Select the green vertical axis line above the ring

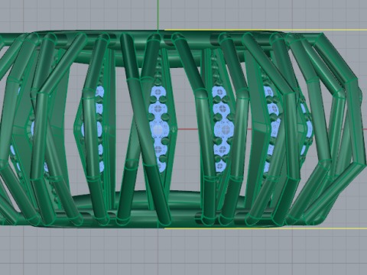(x=158, y=15)
